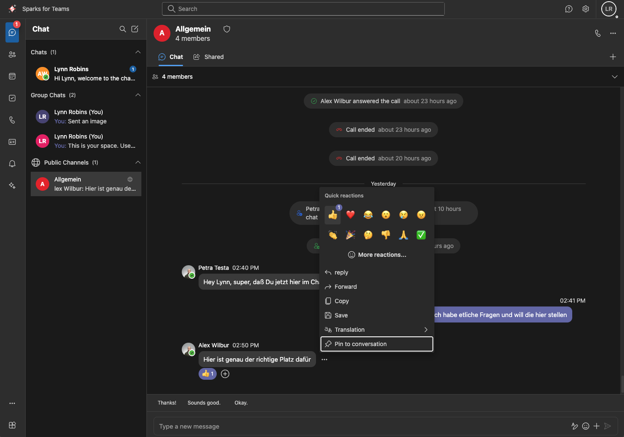Toggle the thumbs-up reaction on Alex's message

coord(207,373)
